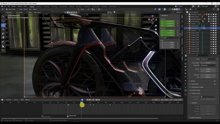Select the Annotate tool
This screenshot has width=220, height=124.
point(3,42)
